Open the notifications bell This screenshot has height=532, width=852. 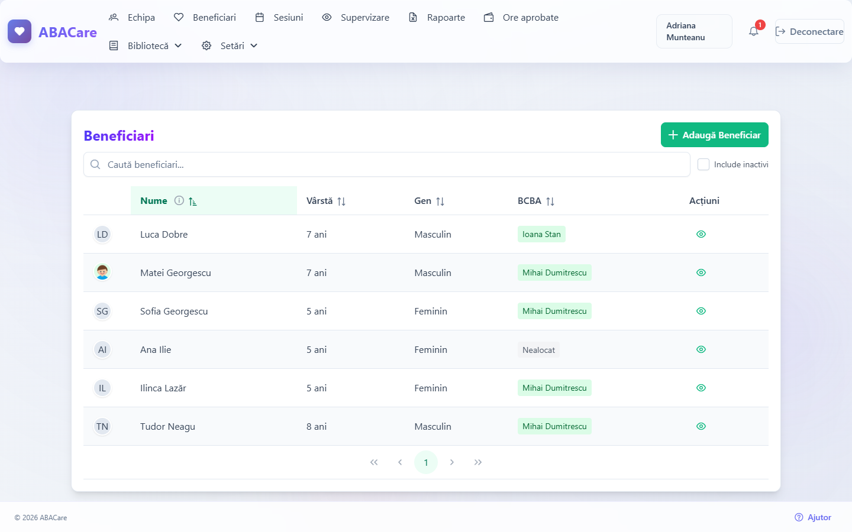[x=754, y=31]
